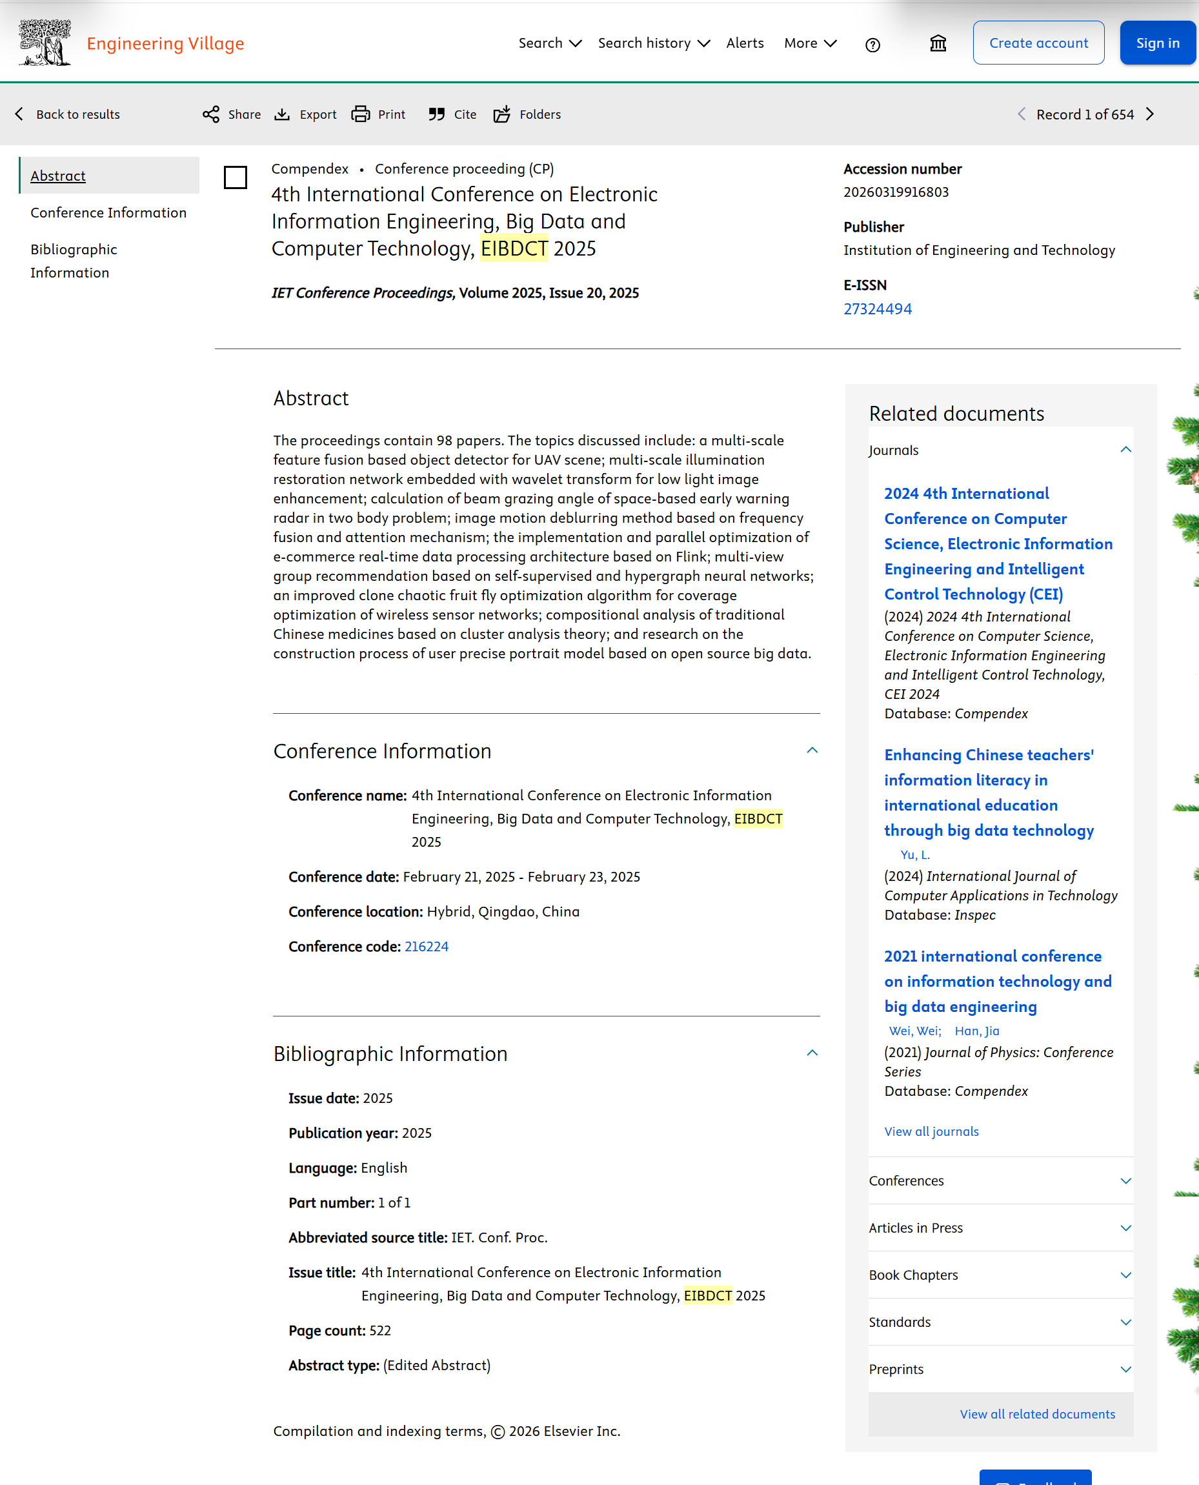Open the More dropdown menu

810,43
